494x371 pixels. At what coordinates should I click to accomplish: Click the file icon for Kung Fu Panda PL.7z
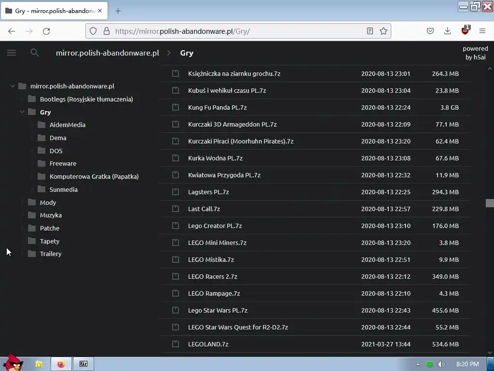tap(176, 107)
